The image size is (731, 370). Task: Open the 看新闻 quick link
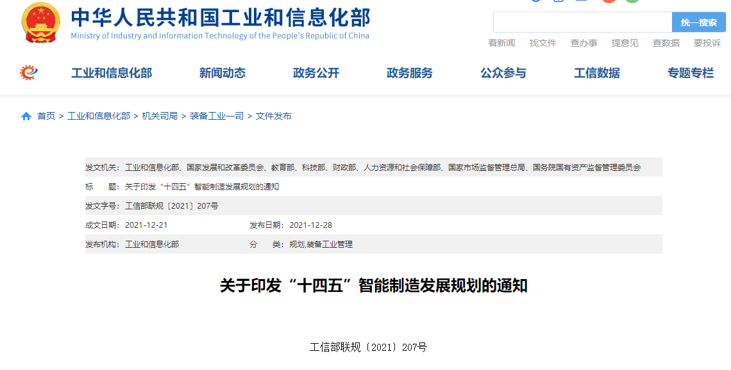(501, 44)
